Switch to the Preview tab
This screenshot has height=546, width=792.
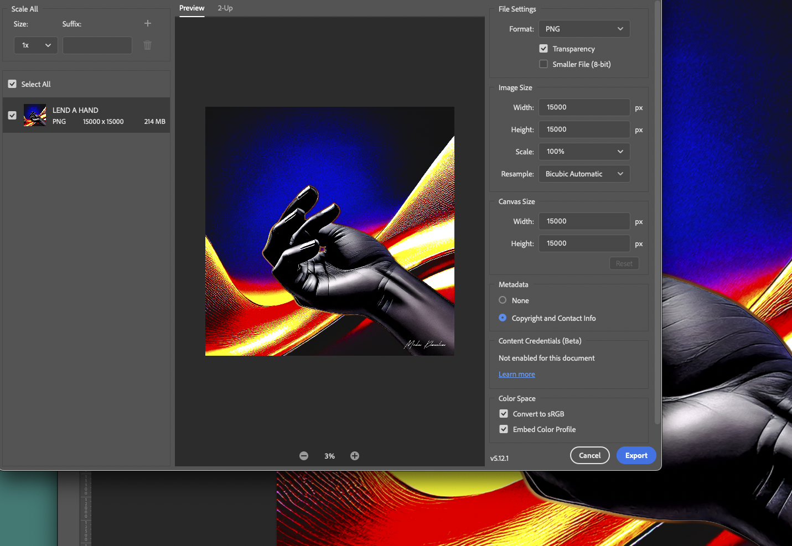[192, 8]
